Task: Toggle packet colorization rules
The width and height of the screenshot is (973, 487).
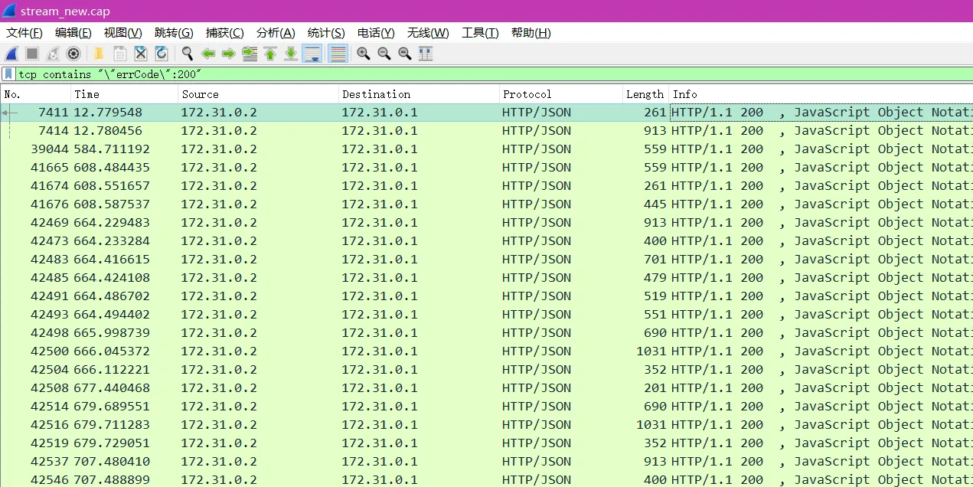Action: [x=338, y=54]
